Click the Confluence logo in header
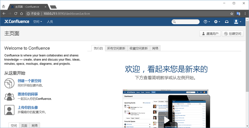This screenshot has width=249, height=128. (x=17, y=22)
